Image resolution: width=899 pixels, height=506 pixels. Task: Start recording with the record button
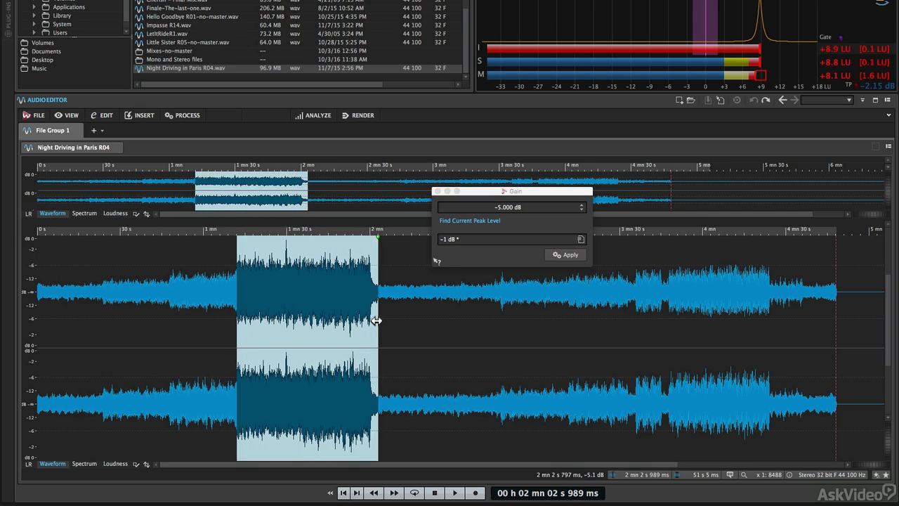coord(475,493)
